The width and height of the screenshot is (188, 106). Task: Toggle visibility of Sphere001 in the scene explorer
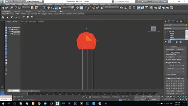10,34
